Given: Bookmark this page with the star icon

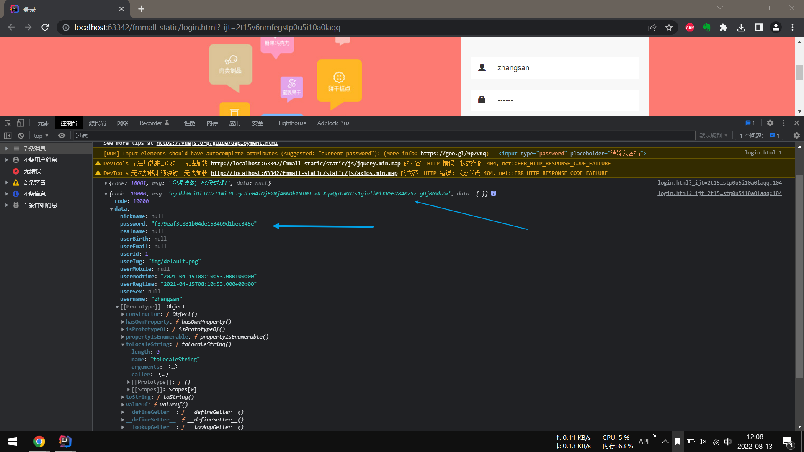Looking at the screenshot, I should 669,28.
